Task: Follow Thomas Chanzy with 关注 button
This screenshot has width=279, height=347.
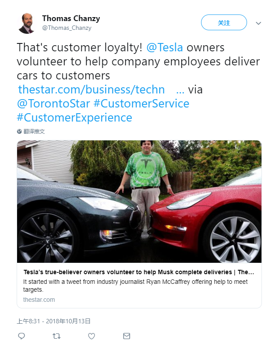Action: [224, 23]
